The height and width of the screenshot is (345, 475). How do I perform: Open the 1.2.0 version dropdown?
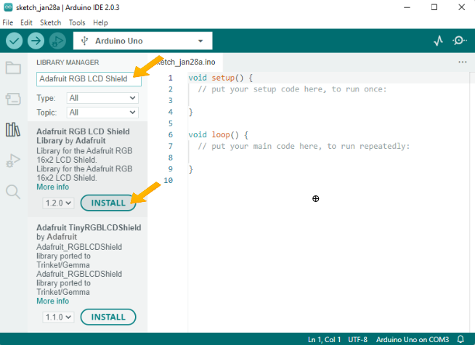(x=58, y=203)
